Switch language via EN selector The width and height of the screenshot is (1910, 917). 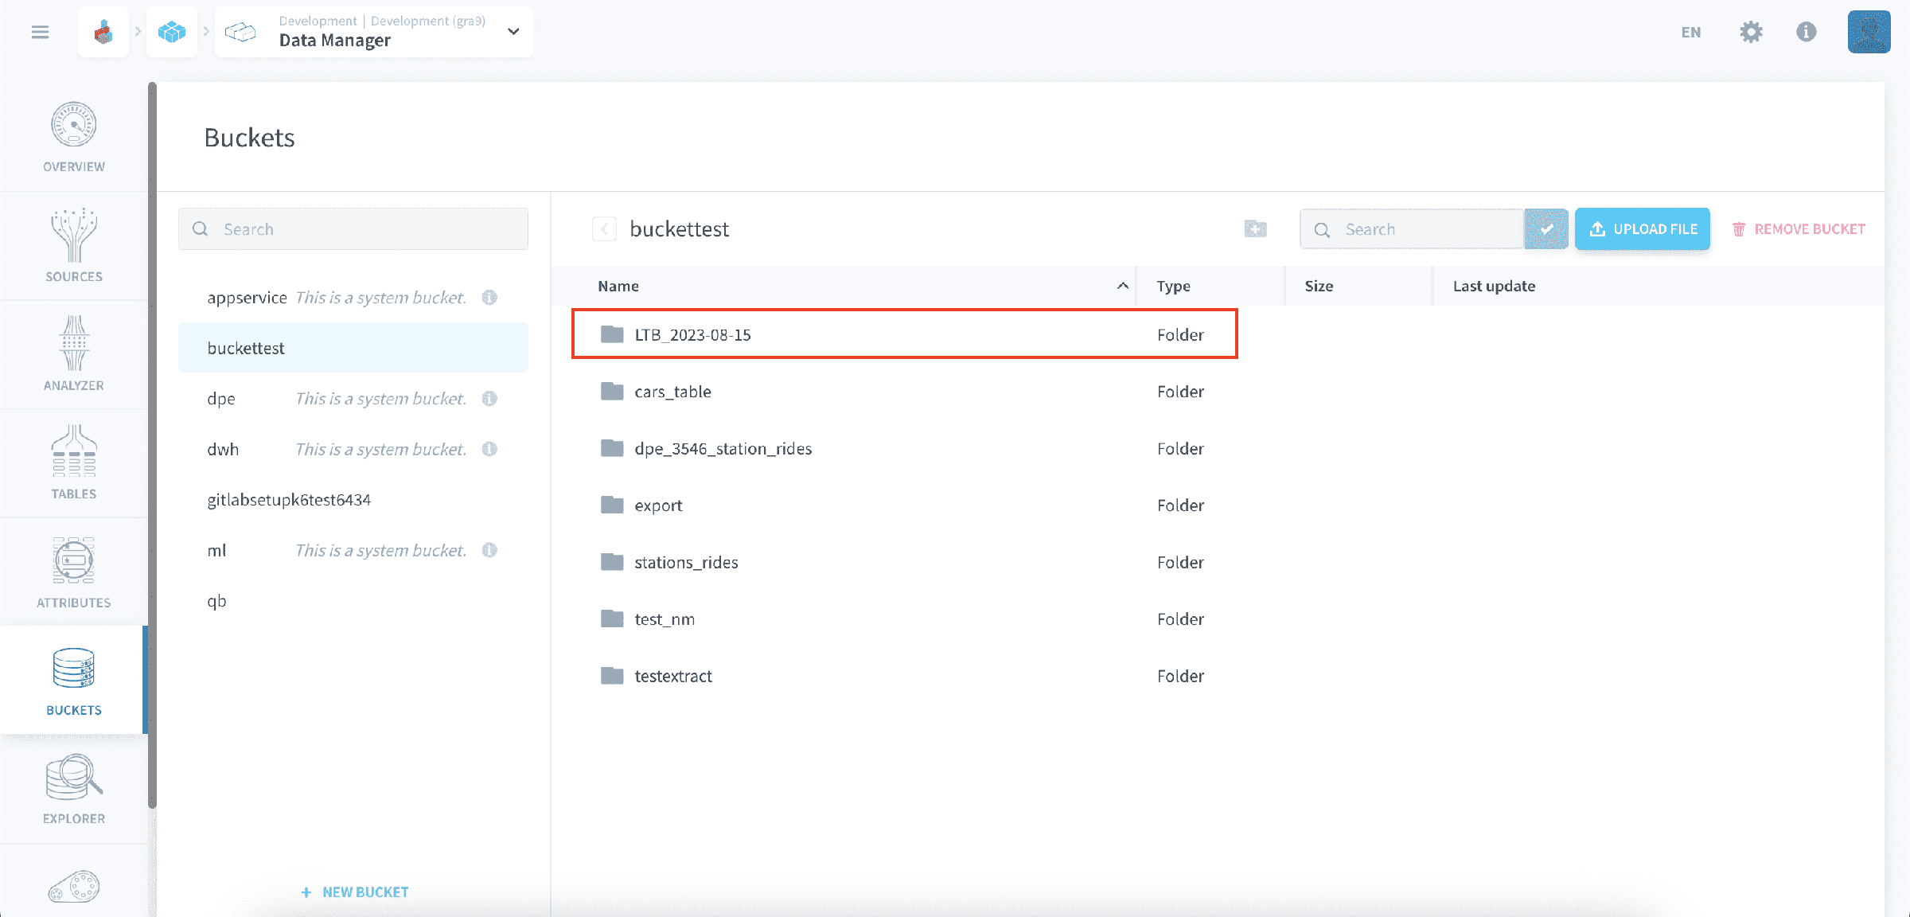tap(1691, 32)
